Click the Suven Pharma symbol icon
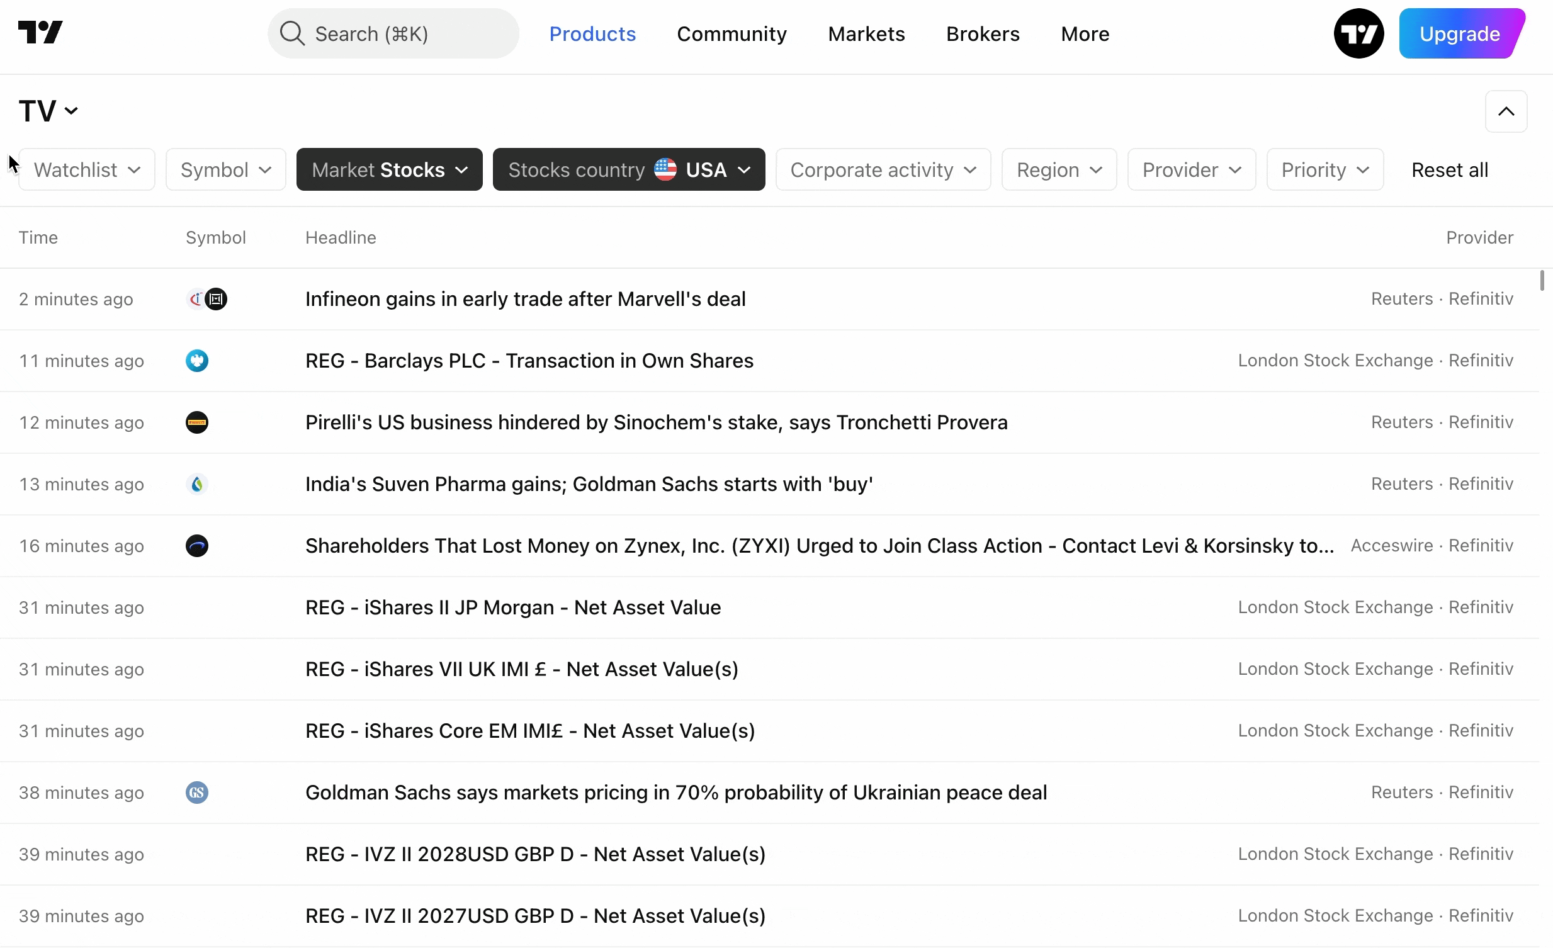This screenshot has width=1553, height=948. point(196,484)
